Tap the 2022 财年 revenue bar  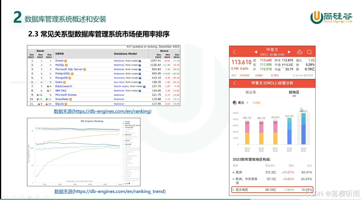(x=289, y=131)
